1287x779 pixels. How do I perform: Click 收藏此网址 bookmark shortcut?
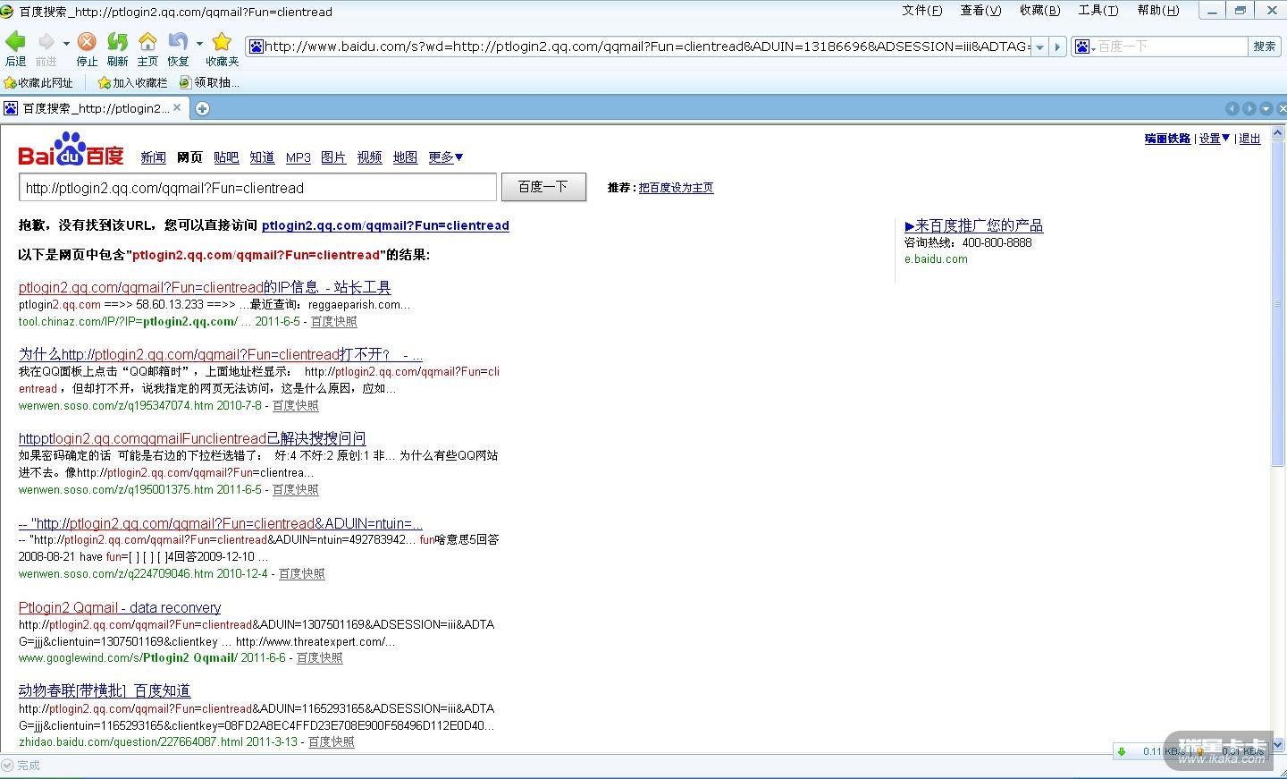[38, 82]
